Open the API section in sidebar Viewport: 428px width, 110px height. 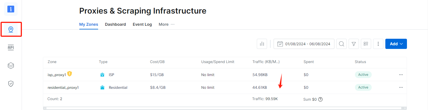(x=11, y=48)
